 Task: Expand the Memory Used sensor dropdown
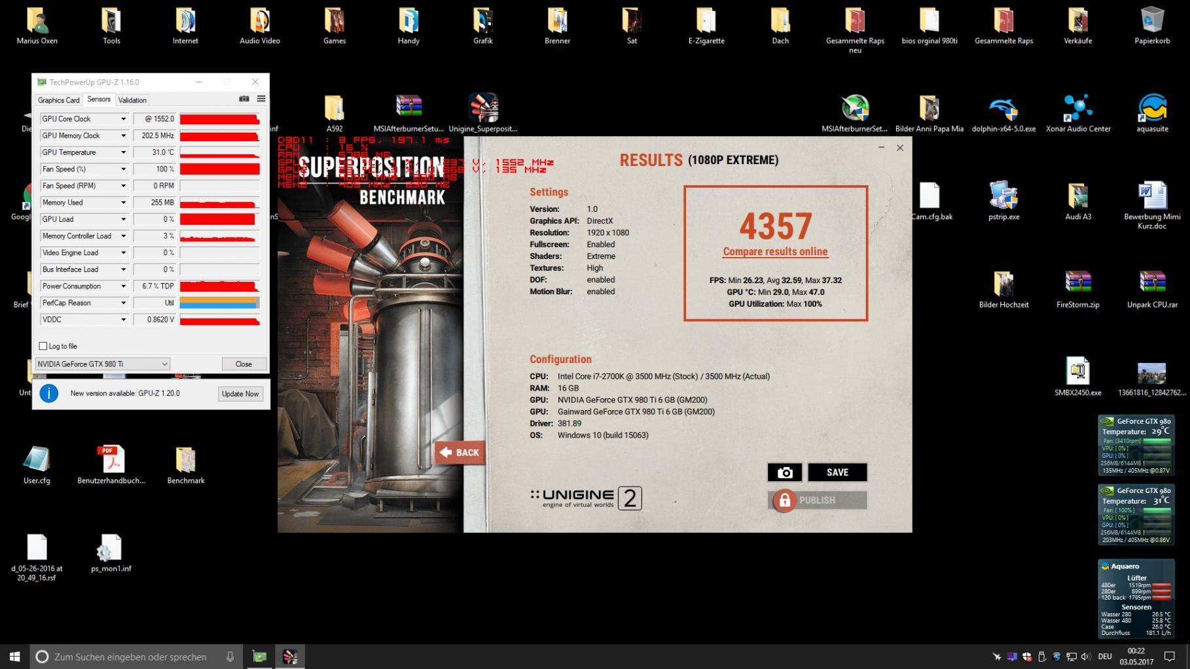pos(123,203)
